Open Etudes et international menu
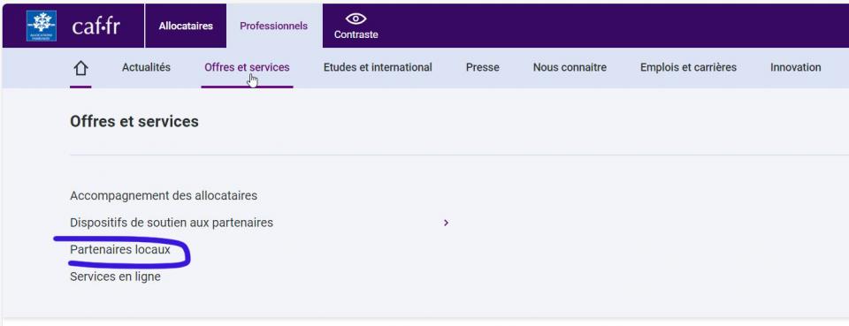849x326 pixels. pos(378,67)
